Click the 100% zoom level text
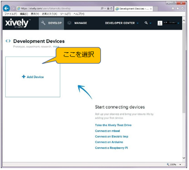Viewport: 189px width, 170px height. coord(173,164)
